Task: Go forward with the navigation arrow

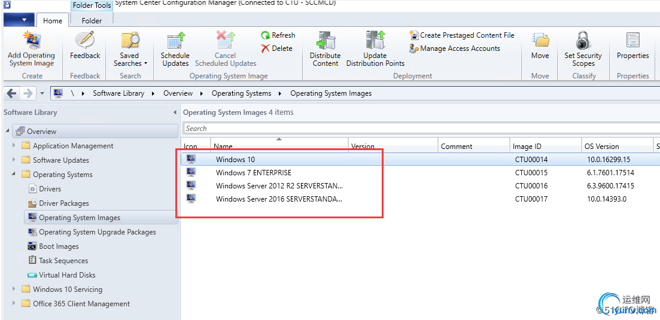Action: tap(28, 93)
